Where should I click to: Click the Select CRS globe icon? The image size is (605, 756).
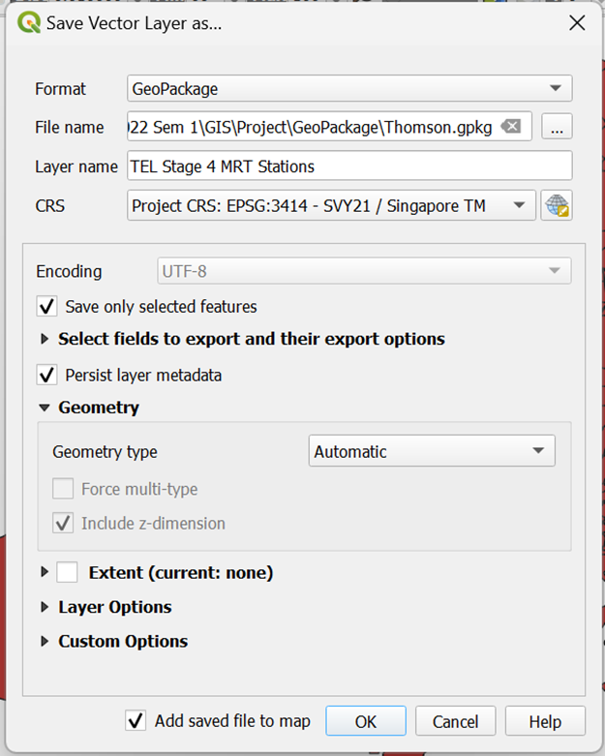[556, 205]
